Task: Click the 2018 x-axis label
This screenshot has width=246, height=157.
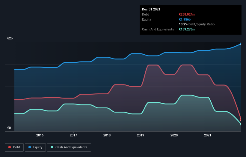Action: point(107,135)
